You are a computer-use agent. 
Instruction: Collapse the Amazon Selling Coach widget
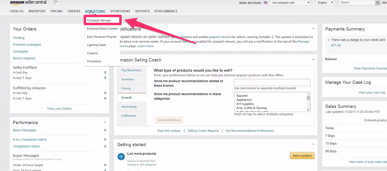(x=313, y=60)
